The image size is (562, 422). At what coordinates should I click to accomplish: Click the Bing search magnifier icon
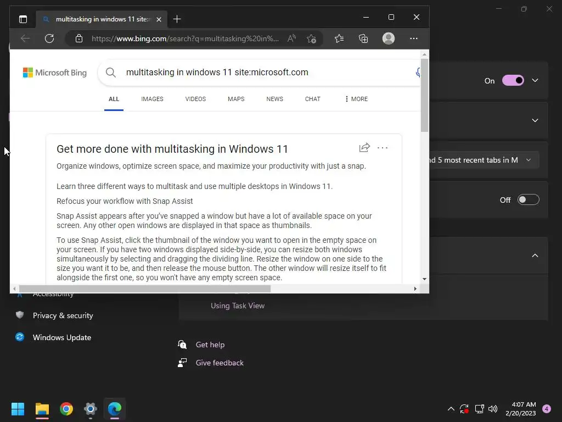point(111,73)
